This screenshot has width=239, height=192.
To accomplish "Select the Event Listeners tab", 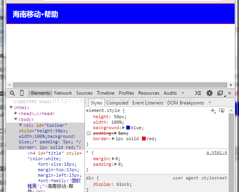I will click(x=148, y=103).
